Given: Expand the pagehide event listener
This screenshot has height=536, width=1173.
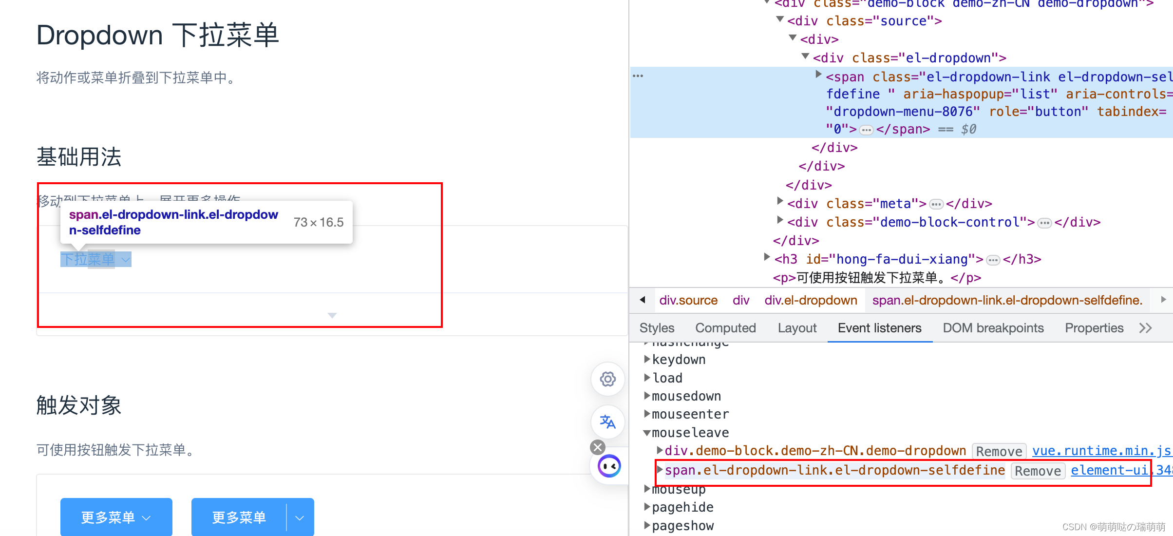Looking at the screenshot, I should point(647,507).
